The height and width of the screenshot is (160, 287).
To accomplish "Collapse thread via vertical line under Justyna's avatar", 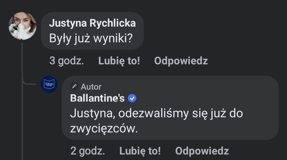I will pos(22,61).
